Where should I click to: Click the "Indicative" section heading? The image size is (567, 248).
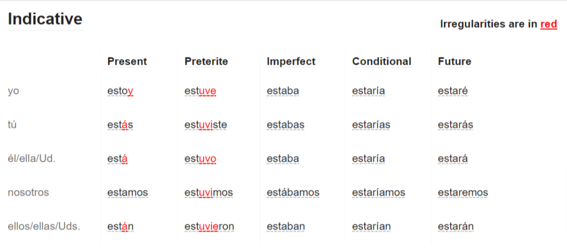45,19
